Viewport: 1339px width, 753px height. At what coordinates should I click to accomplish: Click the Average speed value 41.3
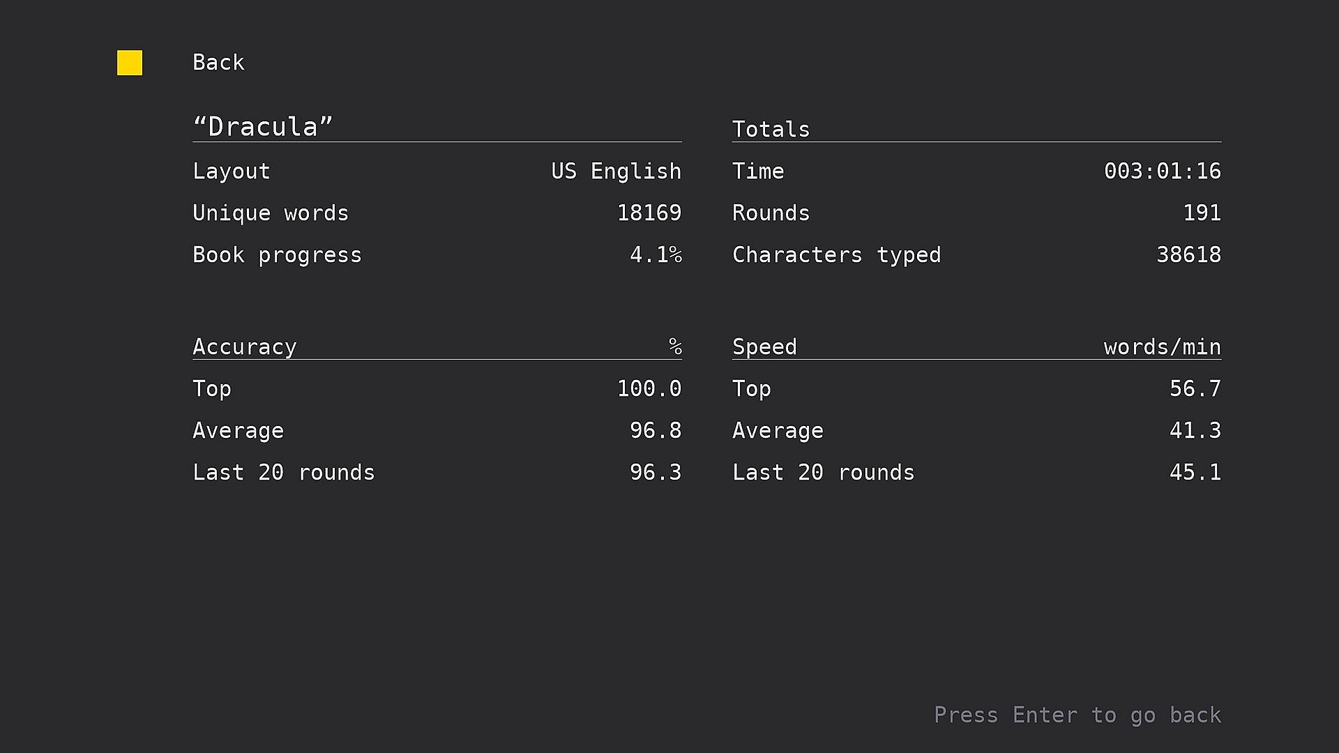coord(1195,431)
